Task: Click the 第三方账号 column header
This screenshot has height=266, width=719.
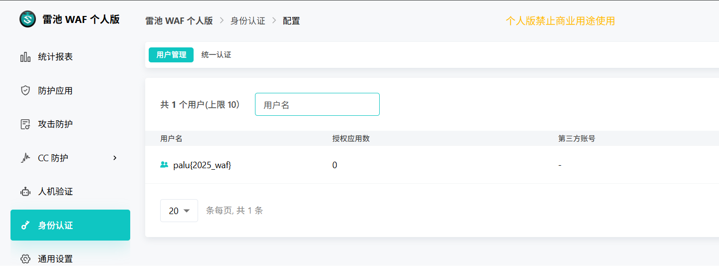Action: coord(577,139)
